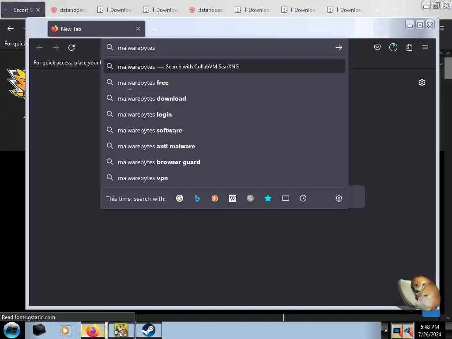The height and width of the screenshot is (339, 452).
Task: Open the last Download tab in background window
Action: tap(344, 10)
